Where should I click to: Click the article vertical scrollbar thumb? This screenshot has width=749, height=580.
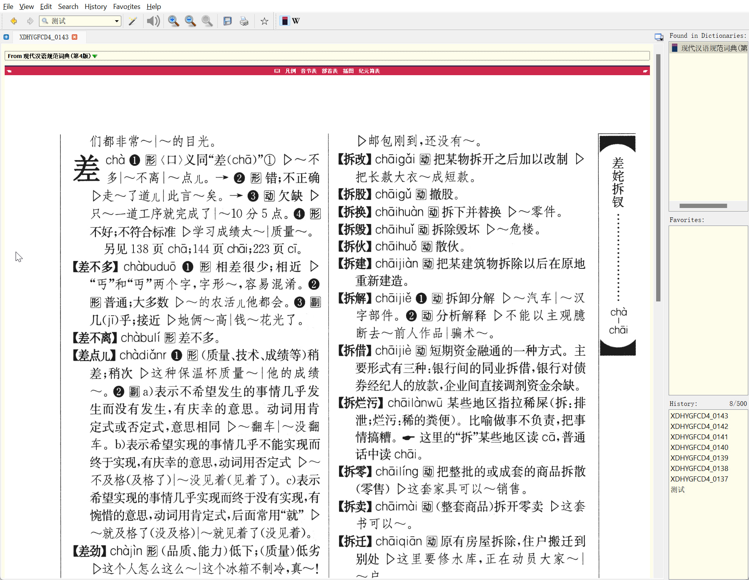658,178
